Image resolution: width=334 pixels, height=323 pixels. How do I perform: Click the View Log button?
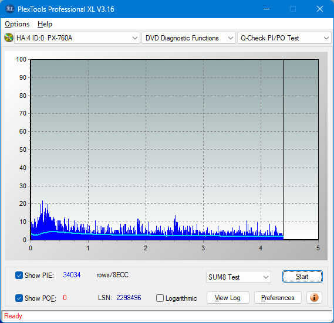(x=228, y=297)
